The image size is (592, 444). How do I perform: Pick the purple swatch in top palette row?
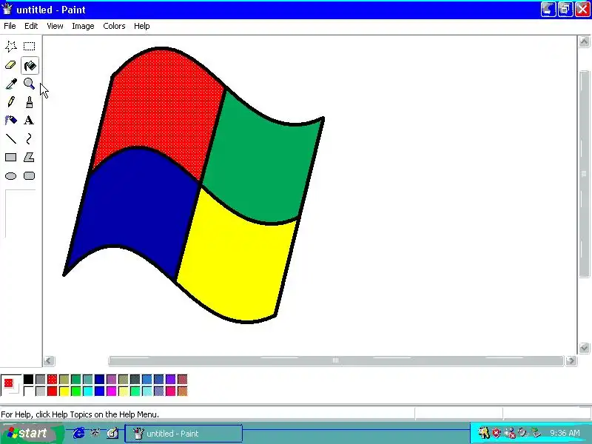pos(112,379)
